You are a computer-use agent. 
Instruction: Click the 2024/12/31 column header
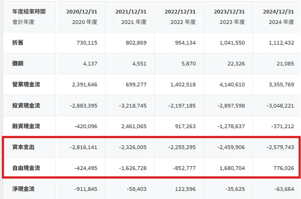pyautogui.click(x=278, y=12)
